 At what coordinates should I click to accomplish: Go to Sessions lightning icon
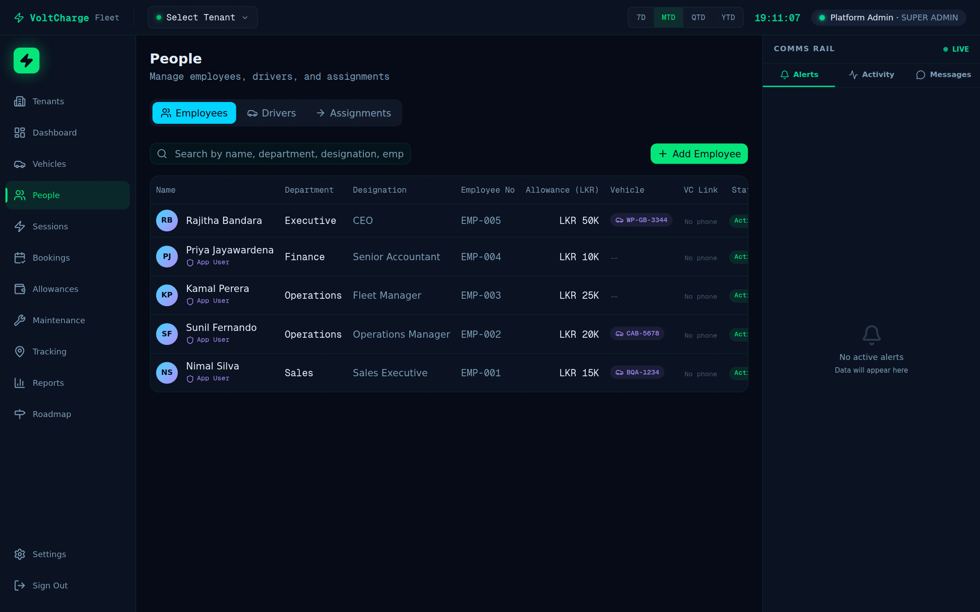[20, 226]
